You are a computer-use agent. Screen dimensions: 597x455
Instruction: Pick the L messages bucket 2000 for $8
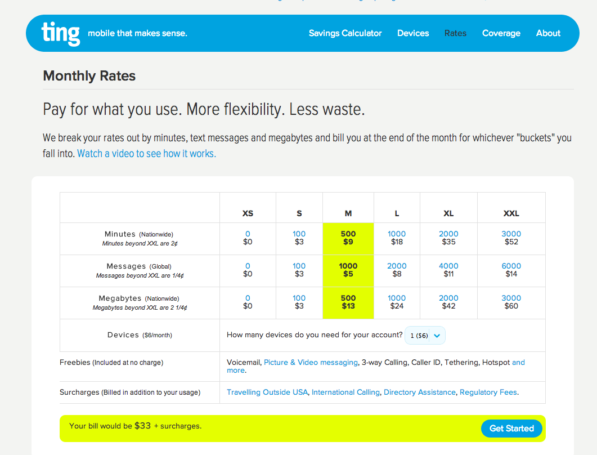pos(397,270)
